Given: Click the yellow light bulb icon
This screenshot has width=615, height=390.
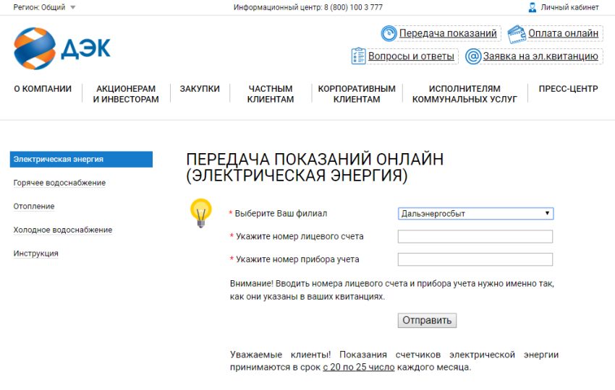Looking at the screenshot, I should tap(200, 213).
